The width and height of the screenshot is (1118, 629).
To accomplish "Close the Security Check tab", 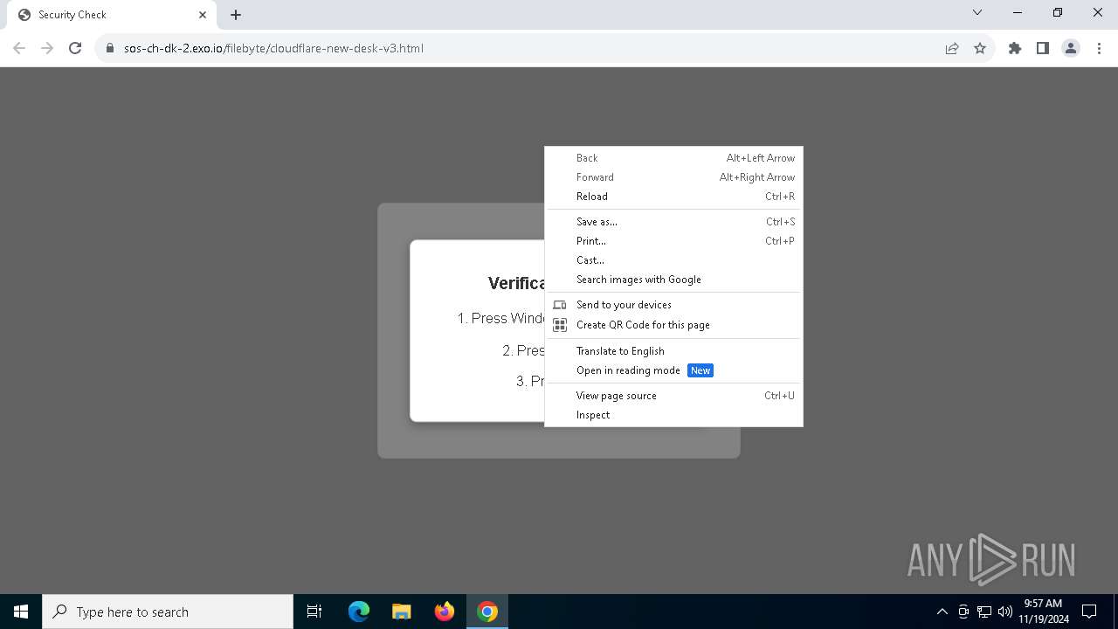I will point(203,15).
